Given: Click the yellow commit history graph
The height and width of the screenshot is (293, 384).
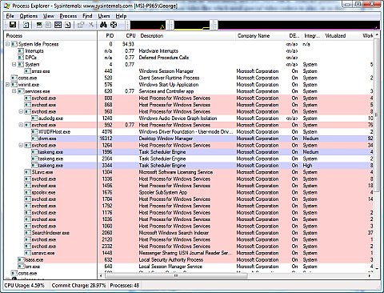Looking at the screenshot, I should (192, 25).
